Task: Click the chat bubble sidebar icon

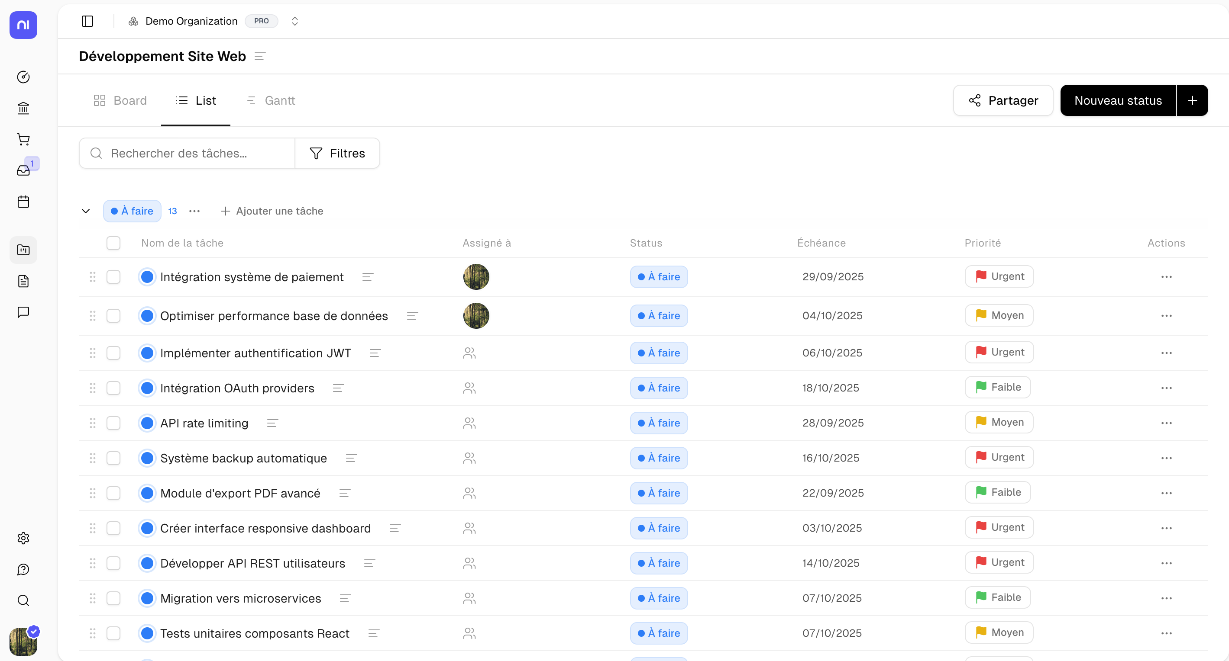Action: pos(23,312)
